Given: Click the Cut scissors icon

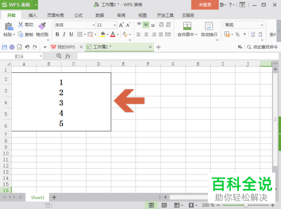Looking at the screenshot, I should click(x=21, y=25).
